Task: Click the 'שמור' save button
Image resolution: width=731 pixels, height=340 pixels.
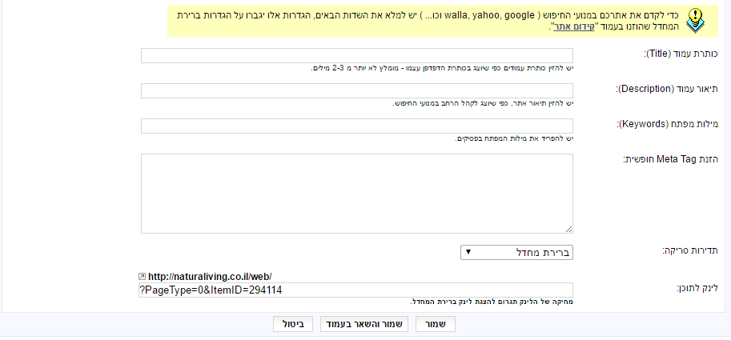Action: pos(436,325)
